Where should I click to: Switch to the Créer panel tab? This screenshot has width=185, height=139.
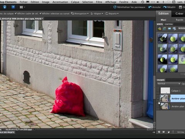click(179, 14)
